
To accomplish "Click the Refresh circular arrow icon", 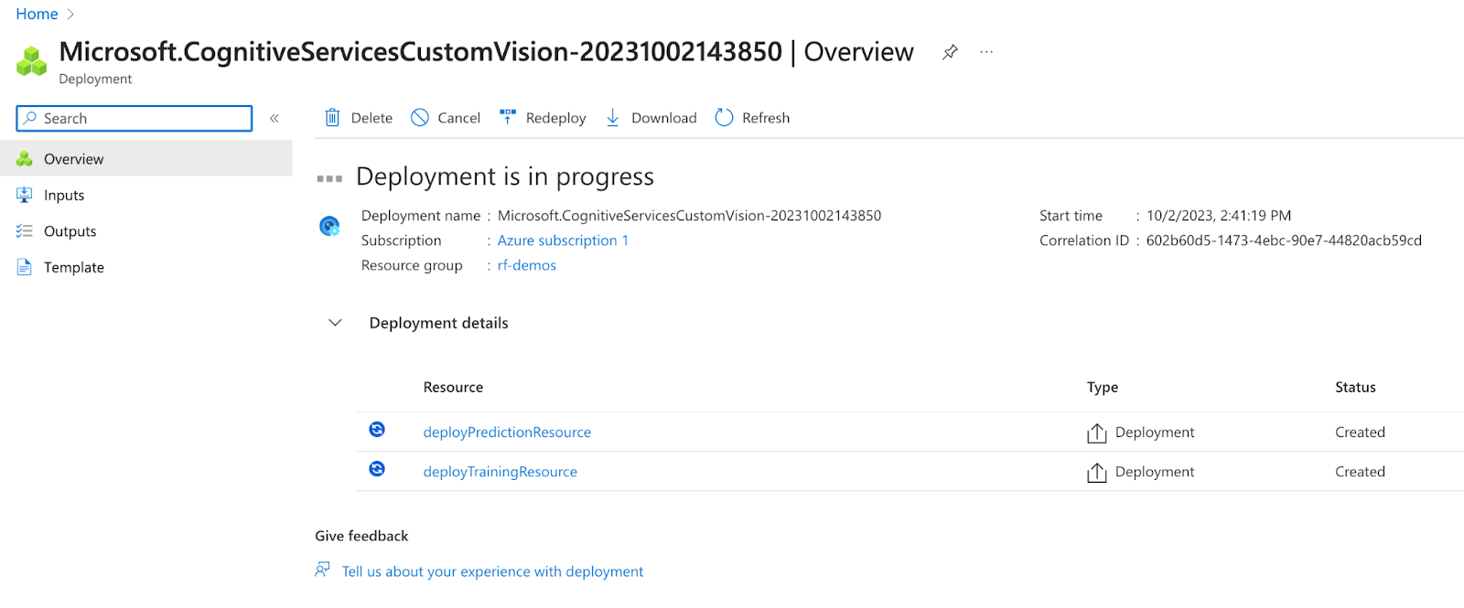I will (724, 117).
